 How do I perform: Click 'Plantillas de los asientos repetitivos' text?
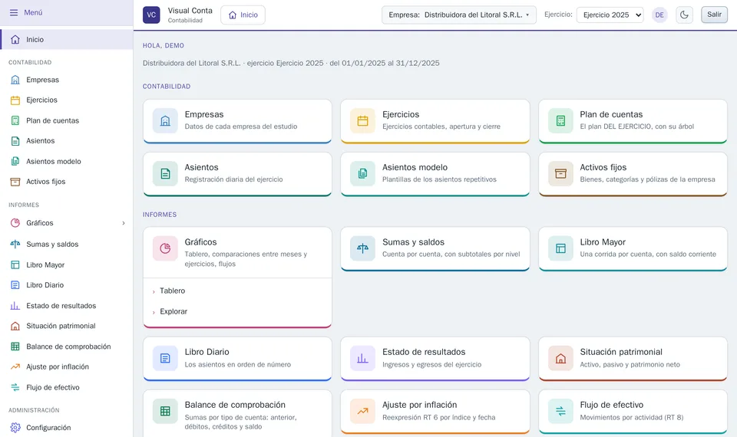click(439, 179)
